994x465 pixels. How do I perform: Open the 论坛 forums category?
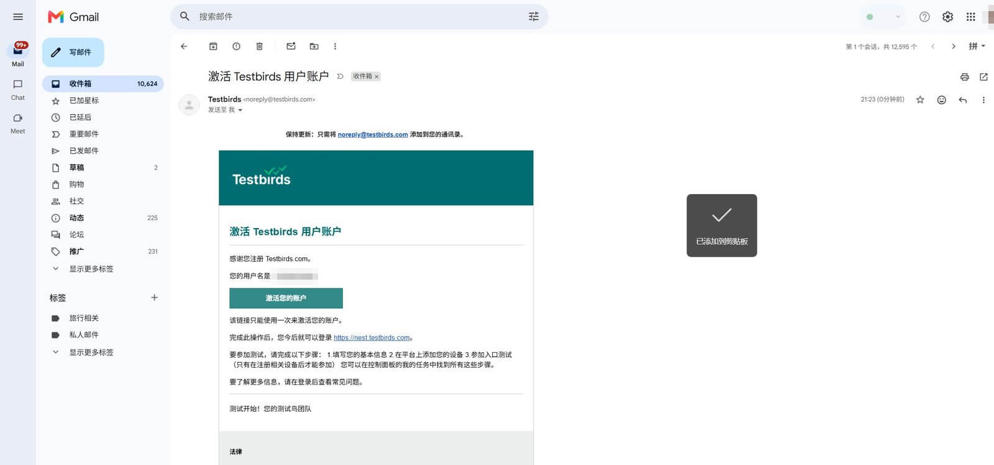103,234
